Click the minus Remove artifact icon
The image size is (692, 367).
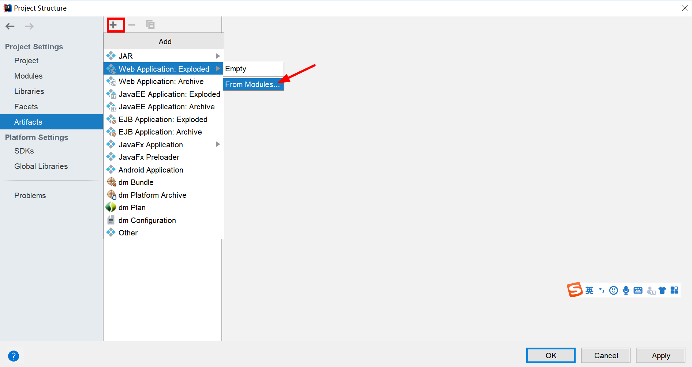(x=132, y=25)
